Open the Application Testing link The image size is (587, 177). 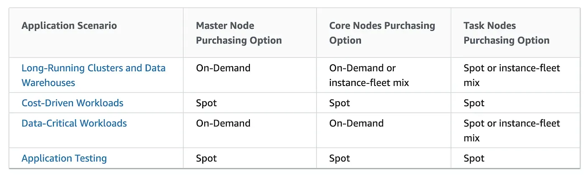tap(64, 159)
